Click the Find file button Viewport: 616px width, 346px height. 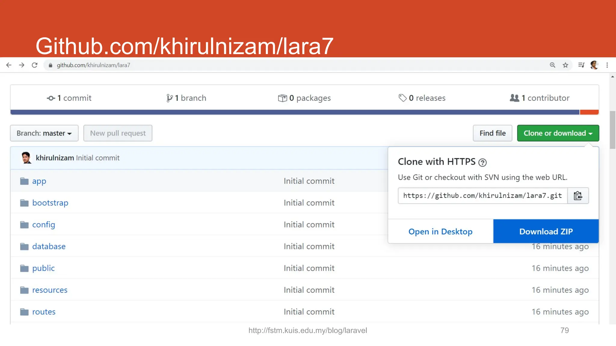[492, 133]
